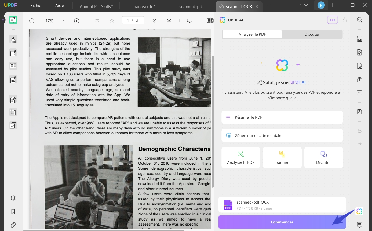Expand the next page chevron

[154, 20]
